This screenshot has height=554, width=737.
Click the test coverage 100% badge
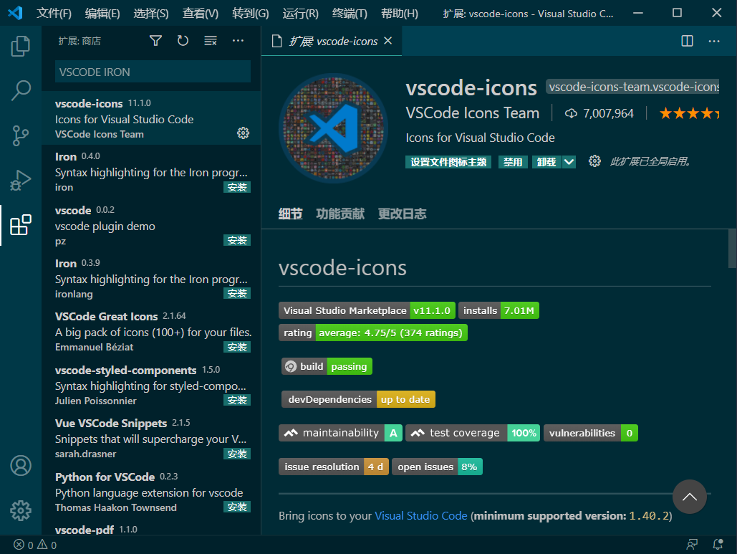click(x=473, y=433)
